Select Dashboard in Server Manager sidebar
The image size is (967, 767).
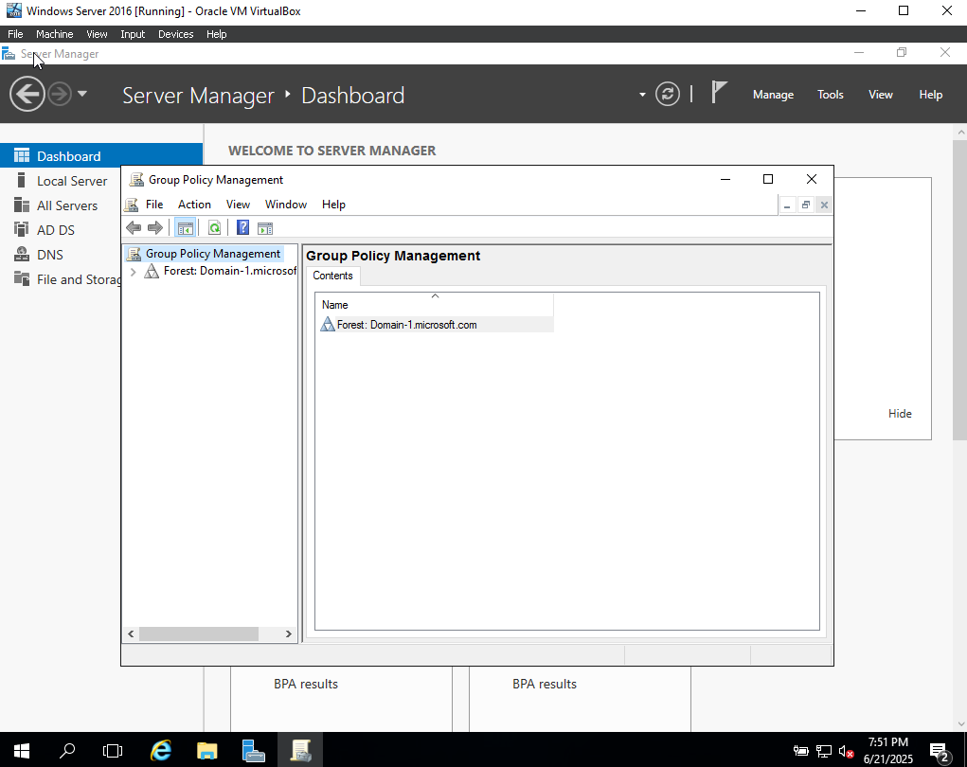click(x=101, y=156)
